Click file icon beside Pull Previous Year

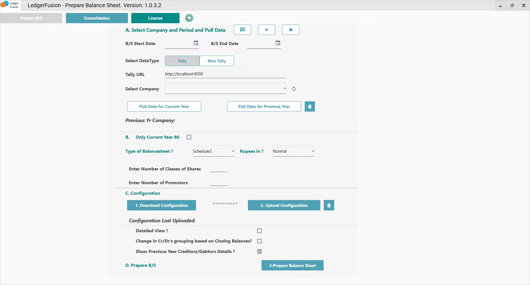point(310,106)
